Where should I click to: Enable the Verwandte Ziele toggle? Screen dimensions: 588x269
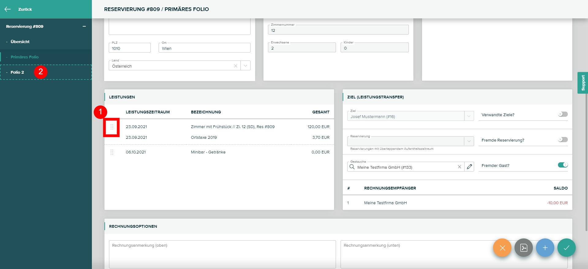click(563, 114)
